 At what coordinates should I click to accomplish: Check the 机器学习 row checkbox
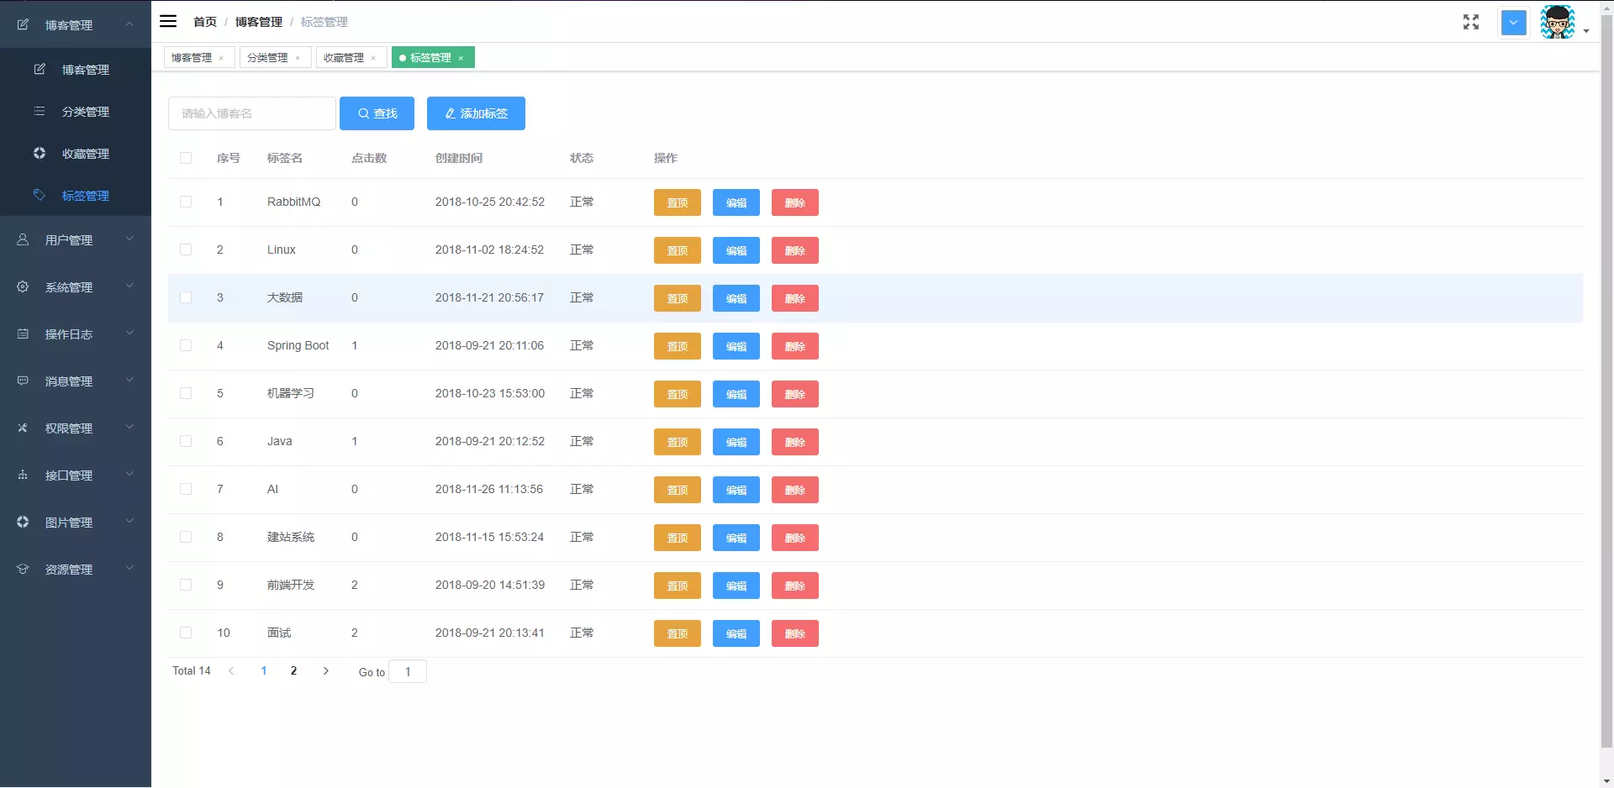(x=186, y=393)
